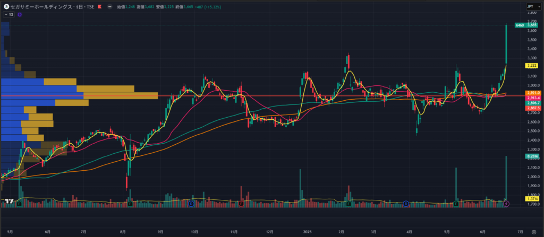Viewport: 544px width, 237px height.
Task: Click the pink 2,913.4 price label
Action: [532, 98]
